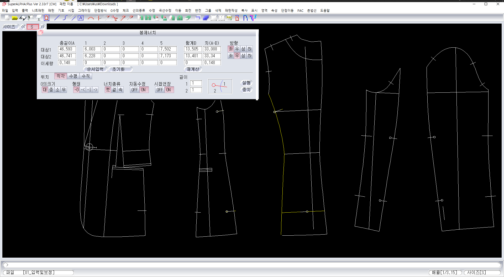Image resolution: width=504 pixels, height=277 pixels.
Task: Open the 패턴작성 menu
Action: click(x=231, y=10)
